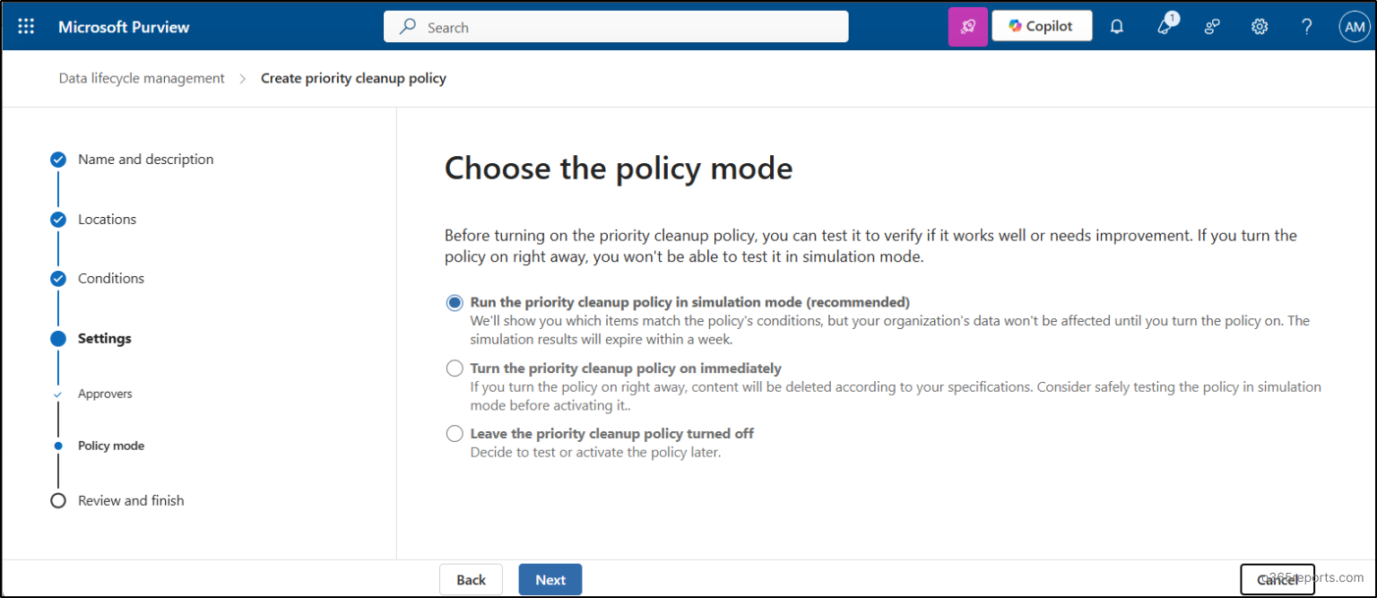Go to Name and description step

(145, 160)
